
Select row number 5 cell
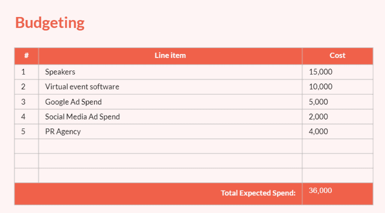(23, 132)
